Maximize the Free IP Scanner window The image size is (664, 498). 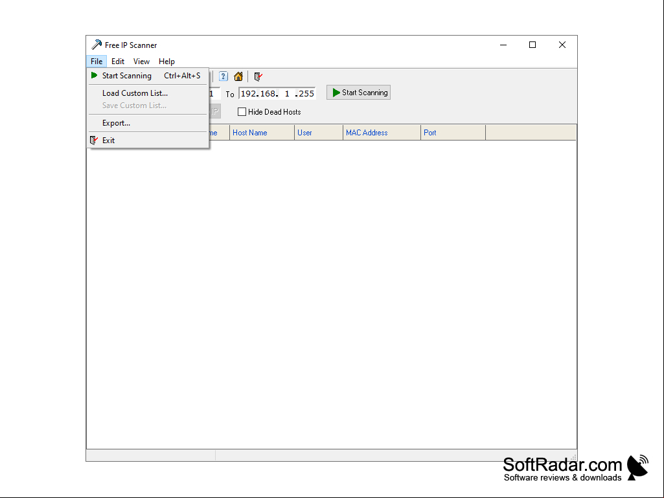coord(532,45)
